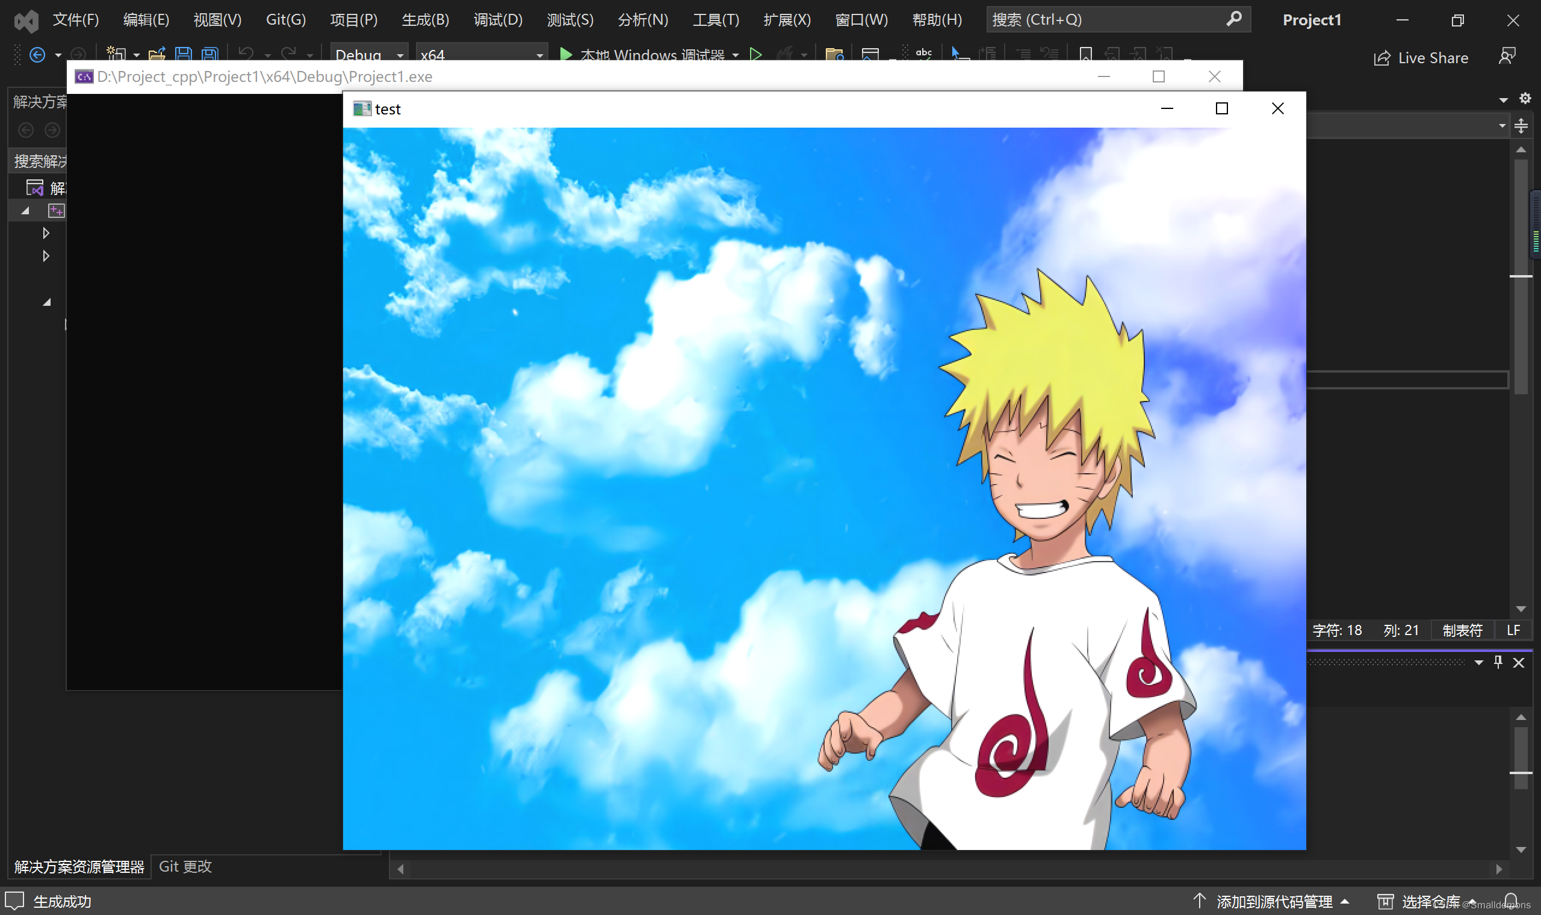
Task: Click 添加到源代码管理 in status bar
Action: (1274, 901)
